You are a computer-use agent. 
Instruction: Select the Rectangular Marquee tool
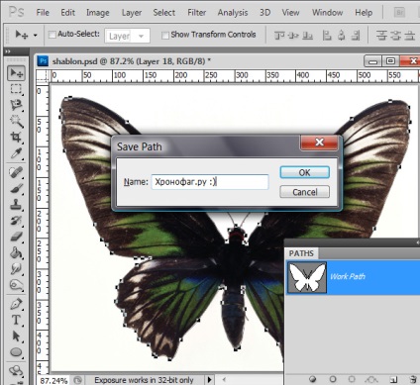coord(16,89)
